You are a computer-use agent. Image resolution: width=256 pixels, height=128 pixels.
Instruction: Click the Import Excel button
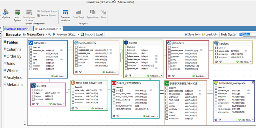pyautogui.click(x=92, y=34)
